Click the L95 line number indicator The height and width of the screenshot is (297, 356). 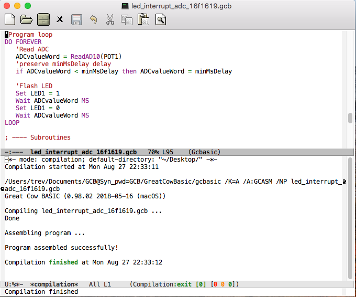click(168, 152)
